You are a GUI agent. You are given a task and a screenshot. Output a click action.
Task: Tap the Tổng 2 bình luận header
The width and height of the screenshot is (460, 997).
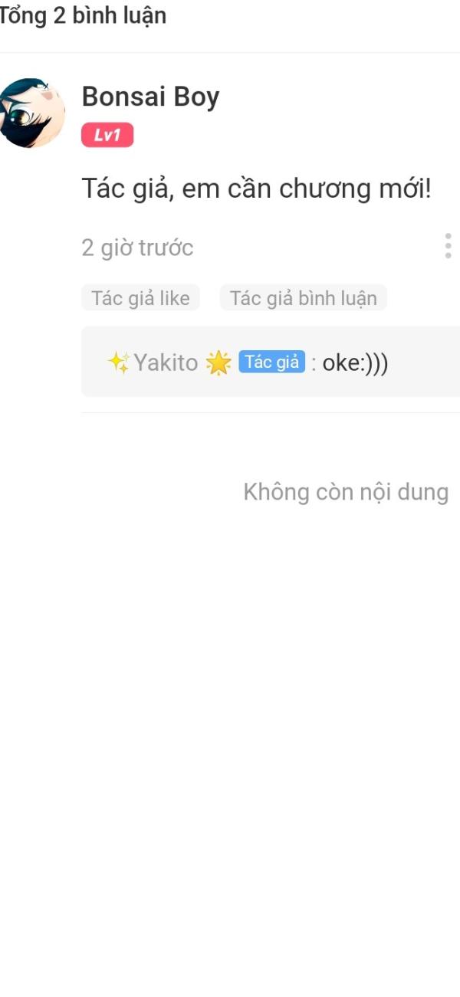(x=83, y=15)
